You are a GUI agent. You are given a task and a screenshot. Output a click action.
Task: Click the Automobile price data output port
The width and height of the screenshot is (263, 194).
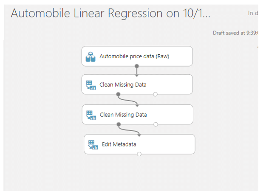click(x=137, y=66)
